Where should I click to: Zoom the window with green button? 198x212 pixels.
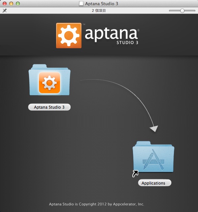click(x=18, y=4)
